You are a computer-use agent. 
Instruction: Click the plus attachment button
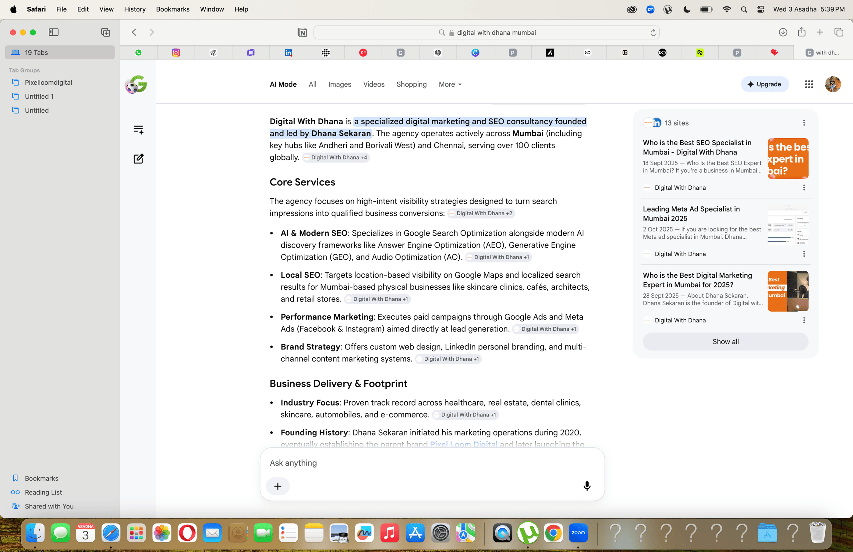click(278, 486)
